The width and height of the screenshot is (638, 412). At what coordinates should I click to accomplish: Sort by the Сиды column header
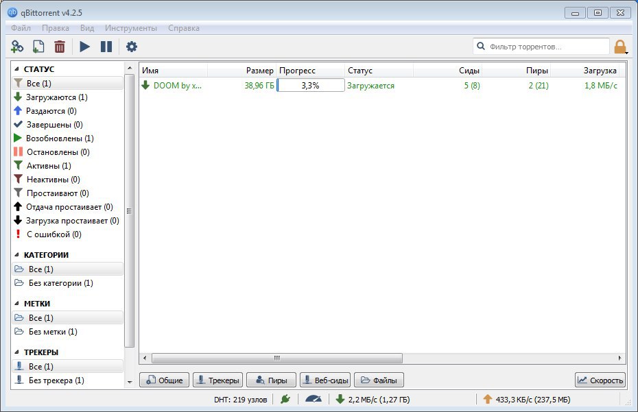[x=447, y=71]
